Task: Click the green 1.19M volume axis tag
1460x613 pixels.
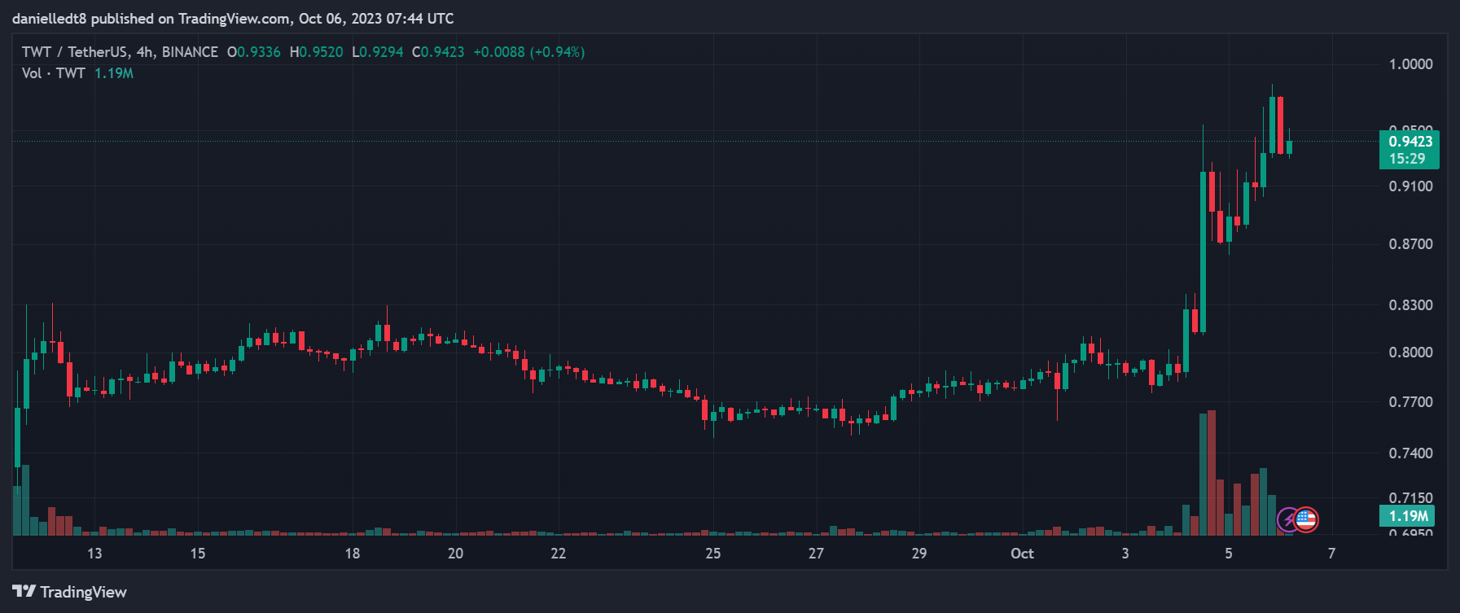Action: pyautogui.click(x=1408, y=516)
